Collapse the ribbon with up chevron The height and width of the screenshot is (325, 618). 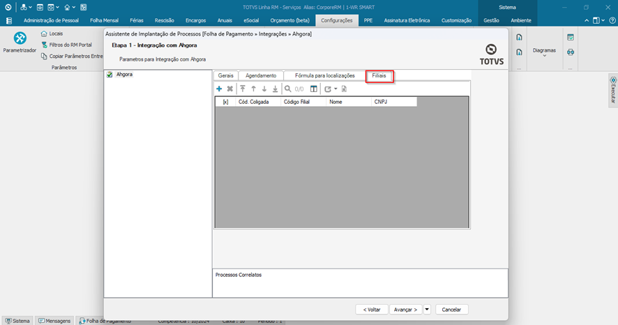point(587,20)
